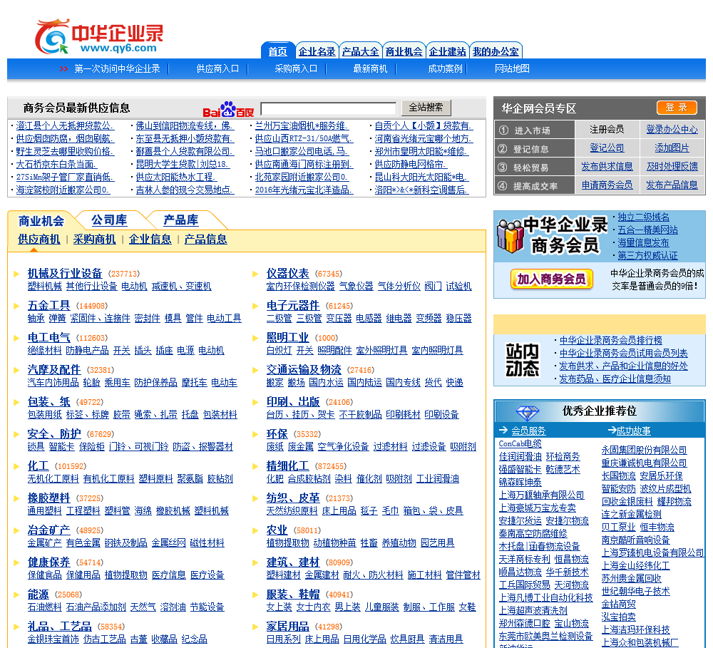Open the 交通运输及物流 category
Screen dimensions: 713x648
click(304, 370)
